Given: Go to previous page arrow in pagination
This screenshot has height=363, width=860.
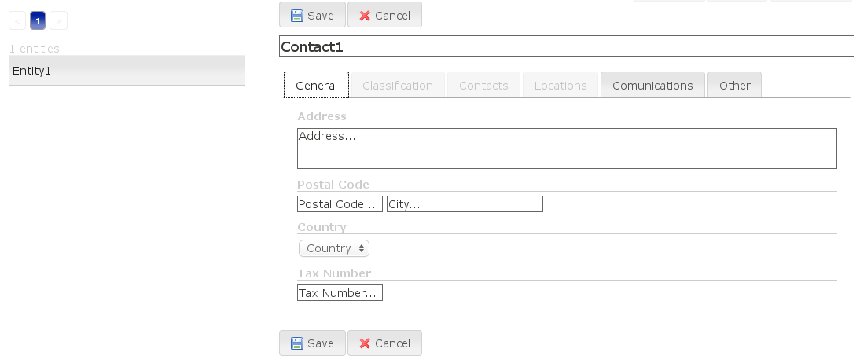Looking at the screenshot, I should click(17, 21).
